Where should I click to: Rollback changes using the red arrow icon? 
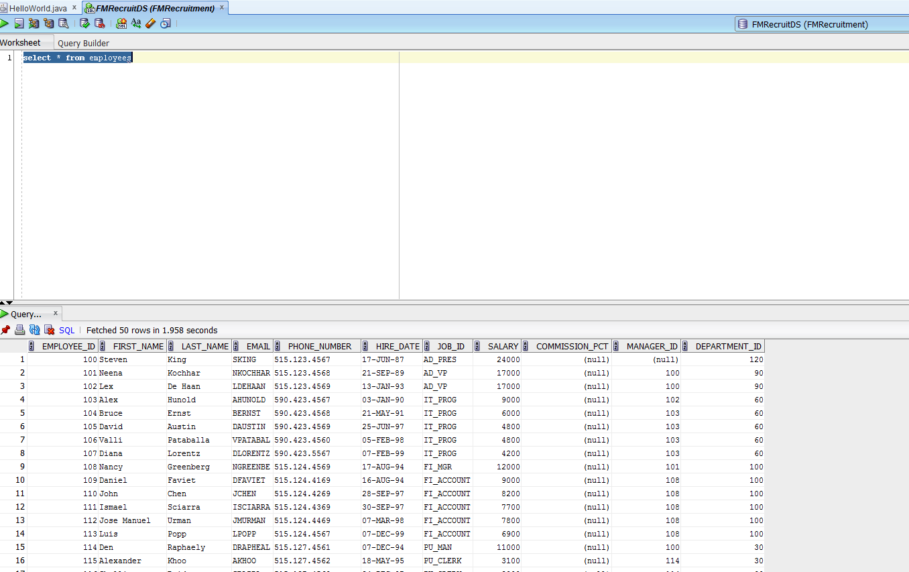pyautogui.click(x=99, y=23)
